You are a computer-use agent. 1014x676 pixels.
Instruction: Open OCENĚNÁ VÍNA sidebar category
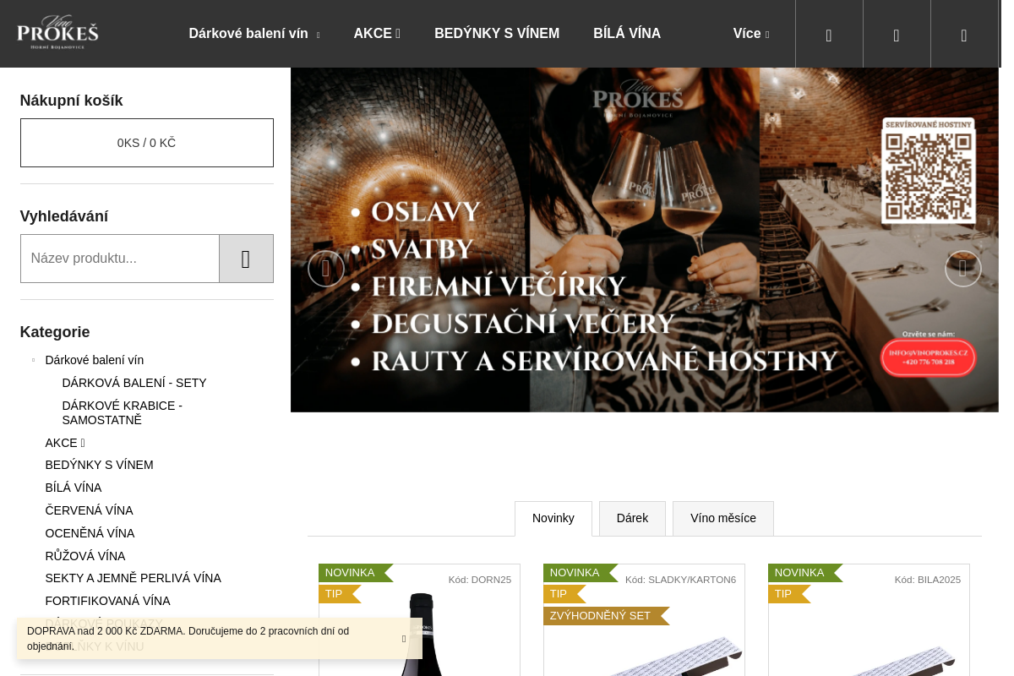tap(90, 533)
